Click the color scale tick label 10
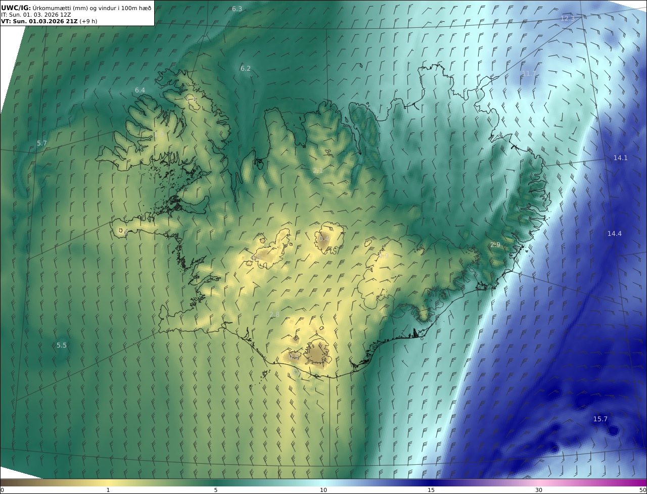Image resolution: width=647 pixels, height=494 pixels. tap(323, 490)
